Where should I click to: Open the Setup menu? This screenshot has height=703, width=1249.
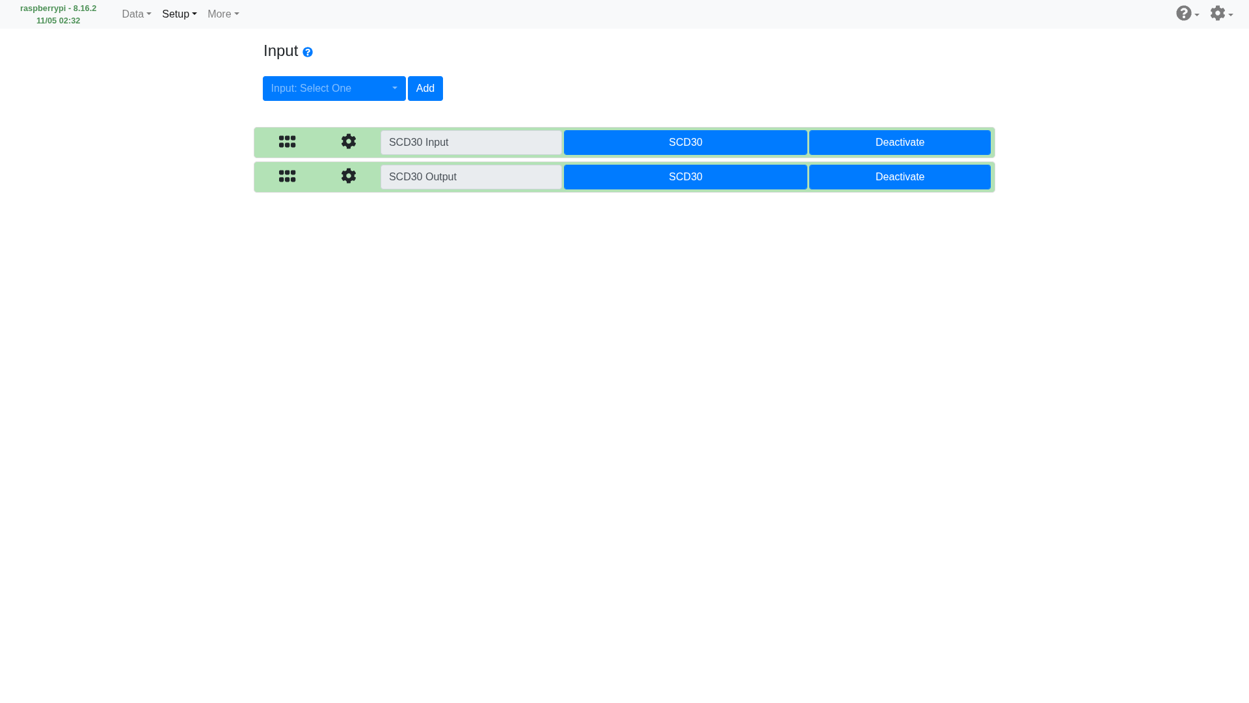coord(180,14)
